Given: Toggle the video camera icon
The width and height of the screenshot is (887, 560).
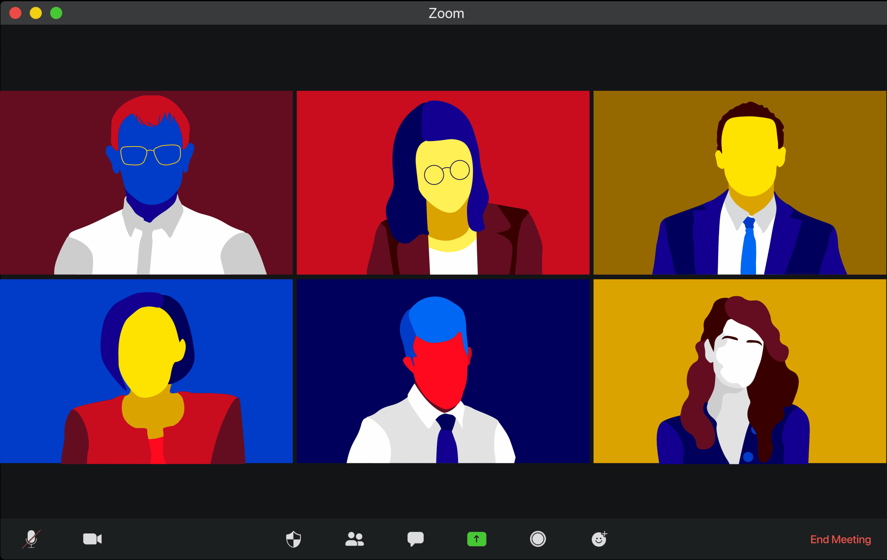Looking at the screenshot, I should [x=92, y=539].
